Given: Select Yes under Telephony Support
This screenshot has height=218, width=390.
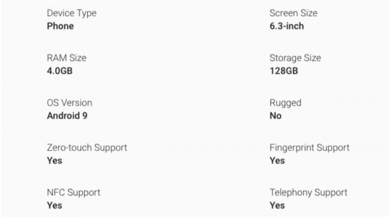Looking at the screenshot, I should (x=277, y=206).
